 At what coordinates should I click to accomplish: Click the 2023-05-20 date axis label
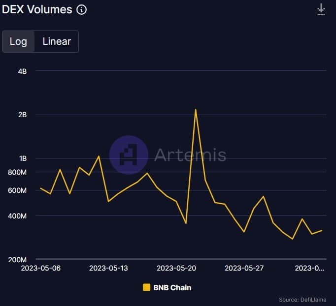click(x=176, y=268)
